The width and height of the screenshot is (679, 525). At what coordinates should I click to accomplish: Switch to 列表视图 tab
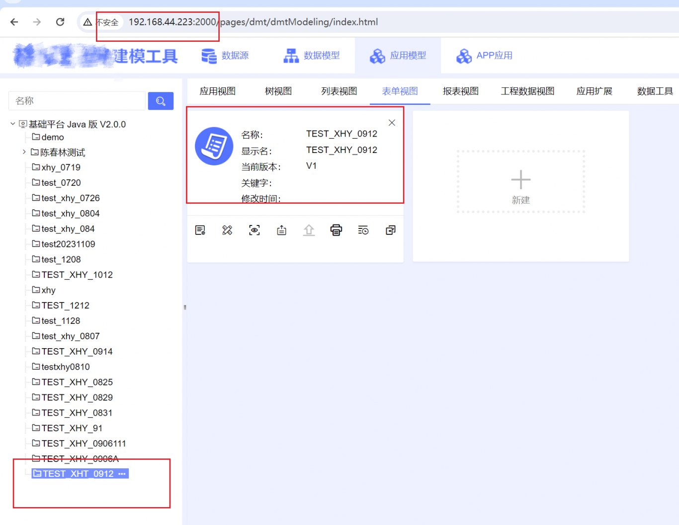[x=339, y=91]
